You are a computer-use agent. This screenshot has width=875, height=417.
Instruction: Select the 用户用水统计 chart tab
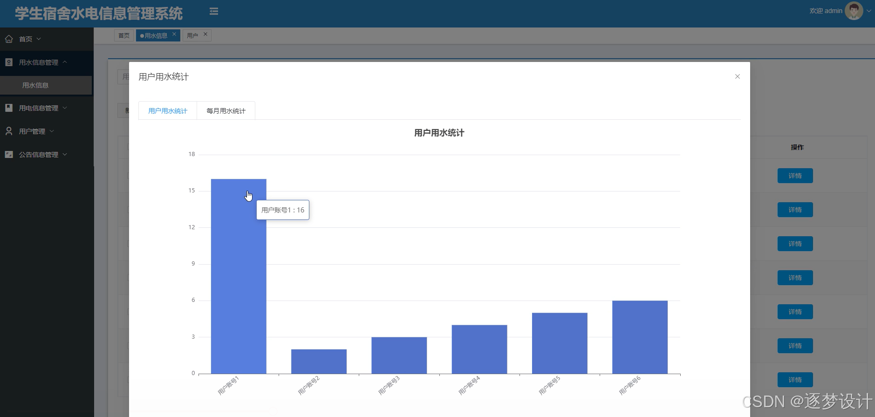point(168,111)
